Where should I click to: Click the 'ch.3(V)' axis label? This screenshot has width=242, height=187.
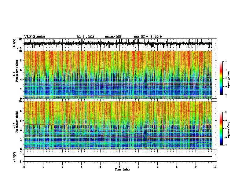pyautogui.click(x=15, y=157)
